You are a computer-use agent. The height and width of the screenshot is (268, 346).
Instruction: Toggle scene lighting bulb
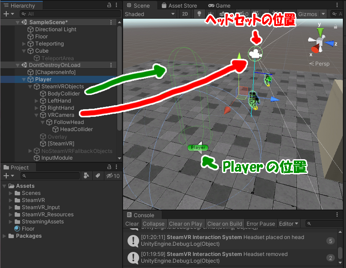[x=199, y=14]
